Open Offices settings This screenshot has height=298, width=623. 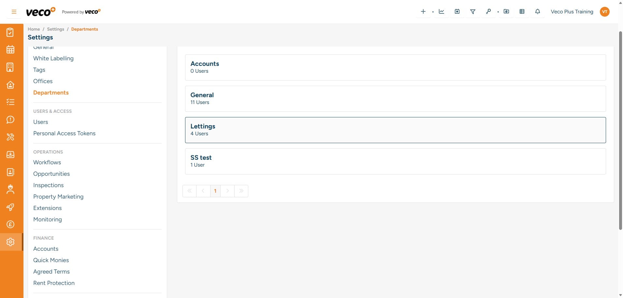point(43,81)
